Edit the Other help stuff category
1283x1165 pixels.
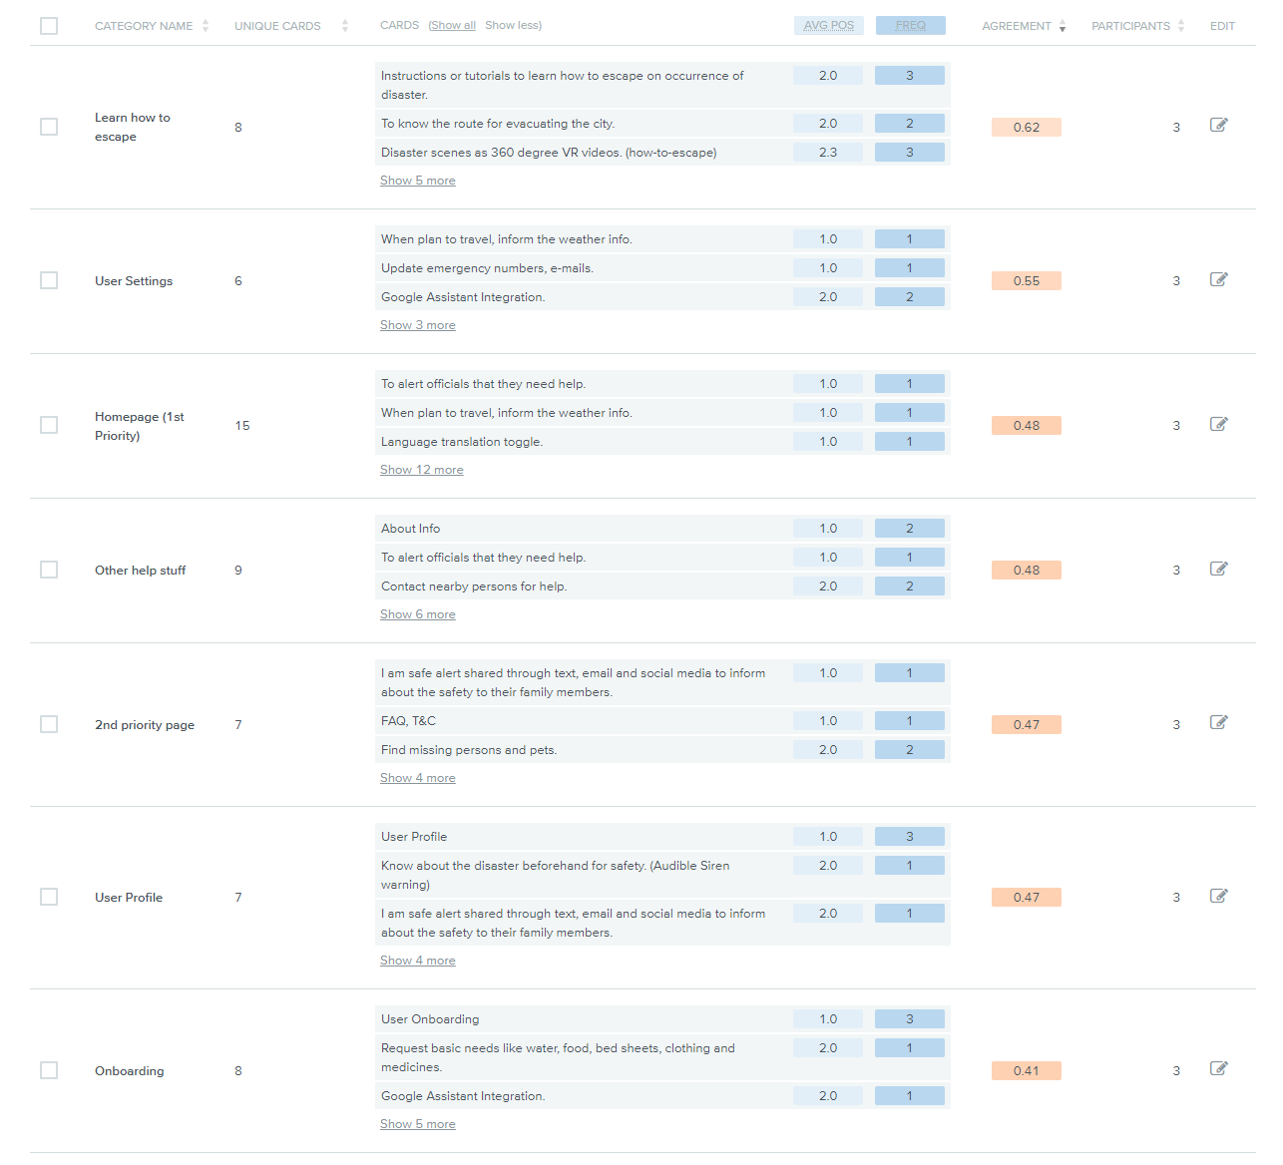pos(1218,569)
